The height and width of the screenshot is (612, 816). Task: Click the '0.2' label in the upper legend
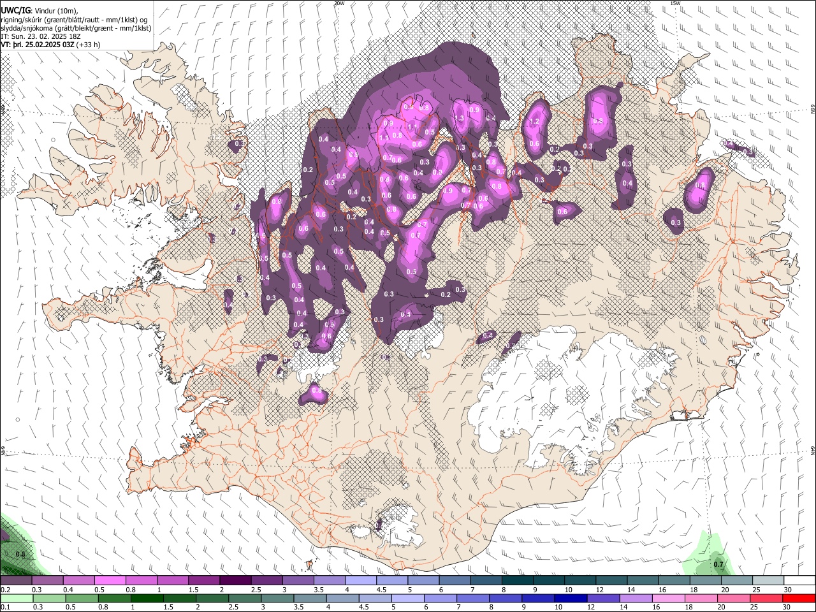point(6,590)
